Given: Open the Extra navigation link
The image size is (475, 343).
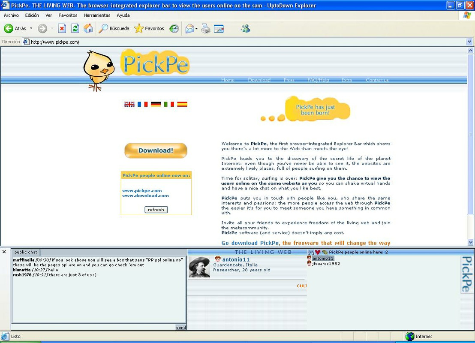Looking at the screenshot, I should (346, 80).
